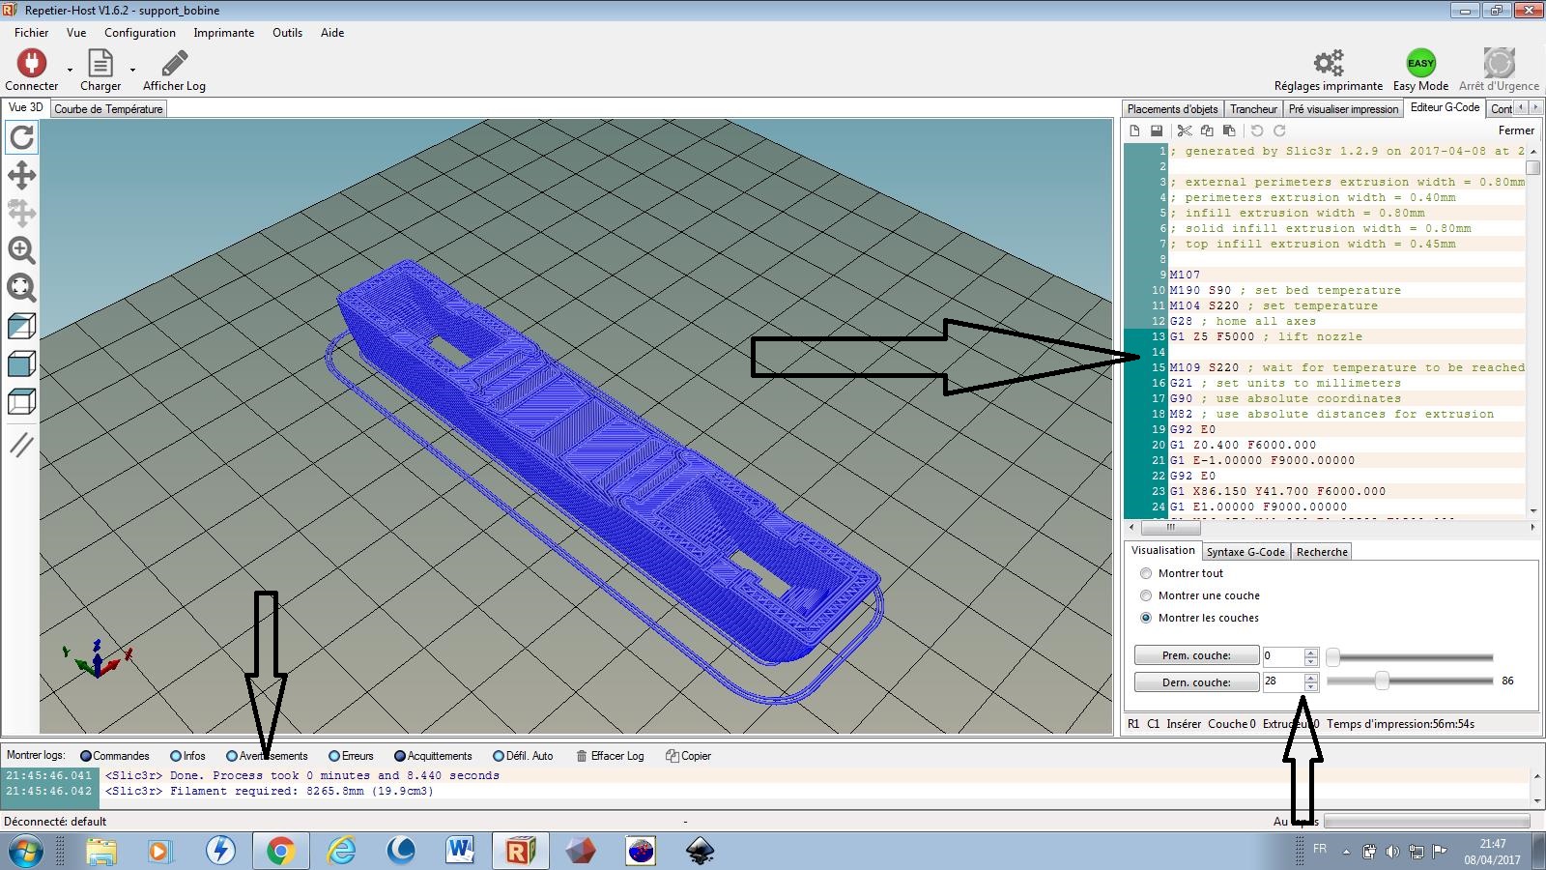Select the rotate view tool
This screenshot has height=870, width=1546.
coord(21,137)
